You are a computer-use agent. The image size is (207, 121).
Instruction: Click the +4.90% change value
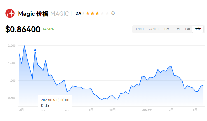tap(48, 29)
